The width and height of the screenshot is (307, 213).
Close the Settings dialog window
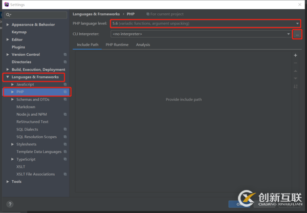[x=300, y=5]
